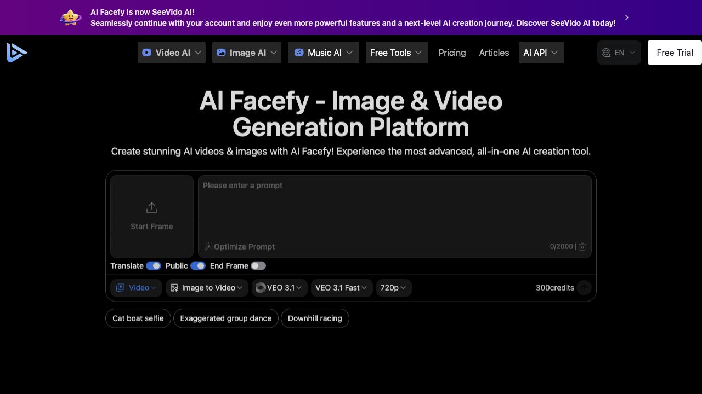Click the Free Trial button
The width and height of the screenshot is (702, 394).
(675, 53)
